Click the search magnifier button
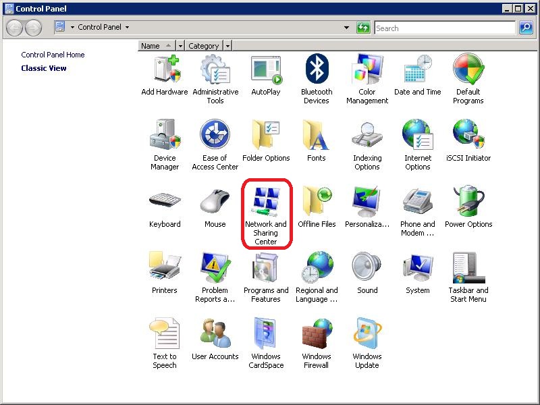The width and height of the screenshot is (540, 405). tap(526, 28)
